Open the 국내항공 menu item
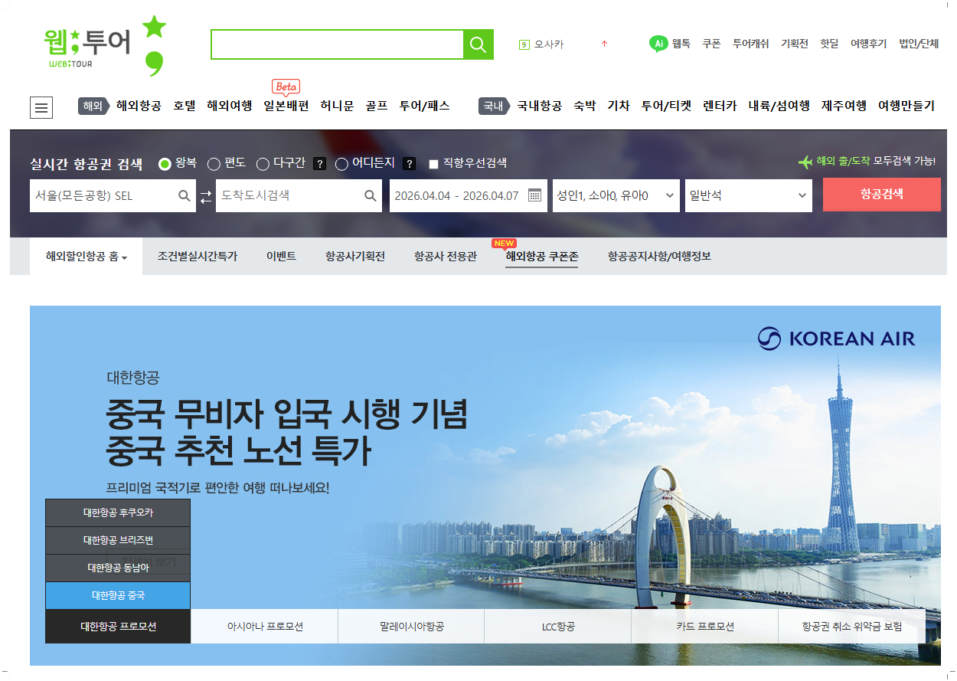Image resolution: width=957 pixels, height=681 pixels. click(540, 107)
